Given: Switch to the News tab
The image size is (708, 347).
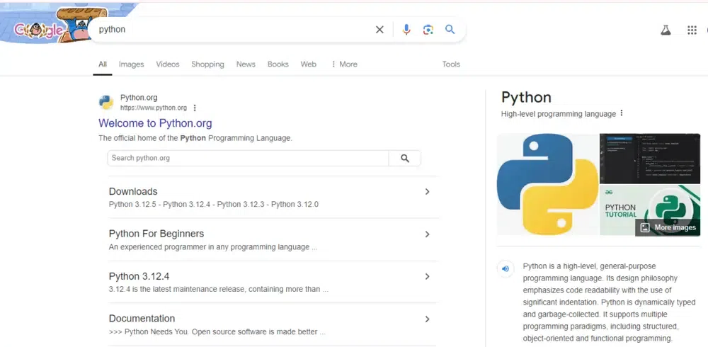Looking at the screenshot, I should point(246,64).
